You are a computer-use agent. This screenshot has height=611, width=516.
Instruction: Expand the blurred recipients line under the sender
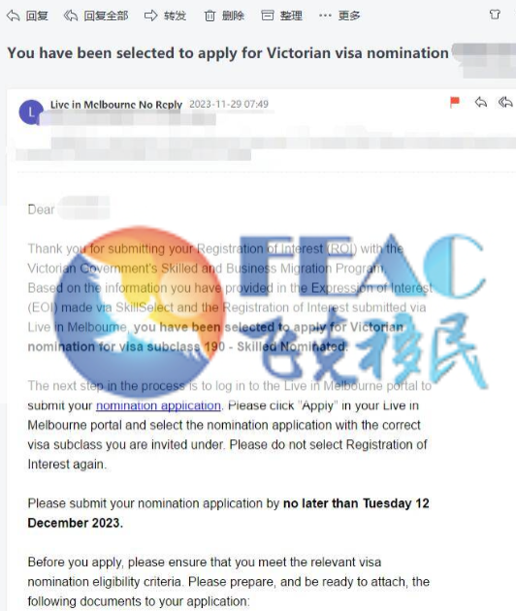[265, 148]
